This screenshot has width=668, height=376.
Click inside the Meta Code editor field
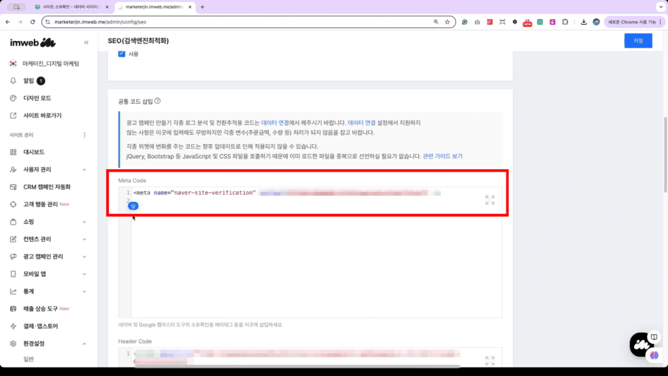pos(313,261)
